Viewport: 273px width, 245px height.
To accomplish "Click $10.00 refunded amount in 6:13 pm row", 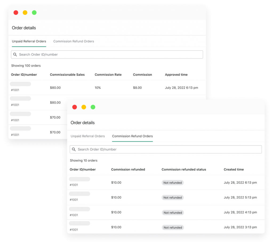I will coord(116,183).
